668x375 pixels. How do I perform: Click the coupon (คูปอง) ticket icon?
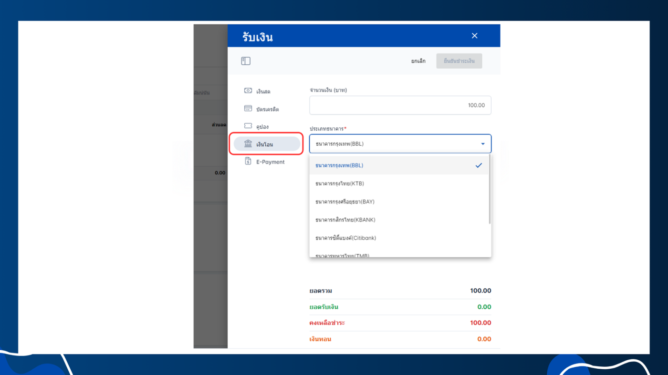(248, 126)
